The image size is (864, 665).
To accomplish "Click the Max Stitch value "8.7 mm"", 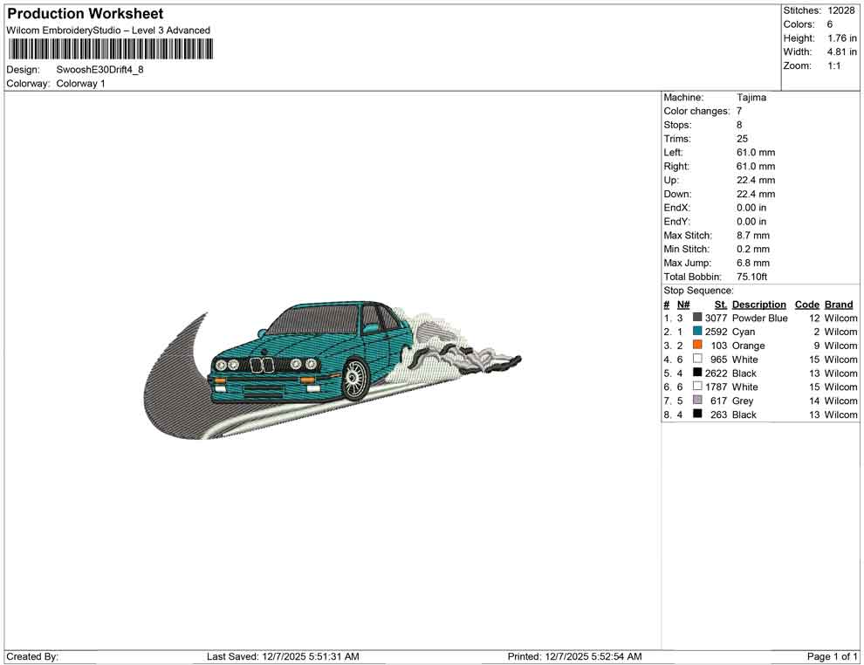I will click(x=753, y=236).
